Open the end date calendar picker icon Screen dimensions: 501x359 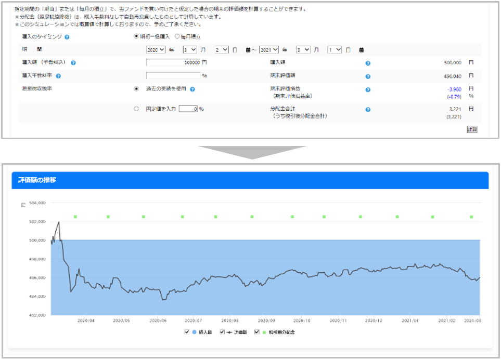362,50
